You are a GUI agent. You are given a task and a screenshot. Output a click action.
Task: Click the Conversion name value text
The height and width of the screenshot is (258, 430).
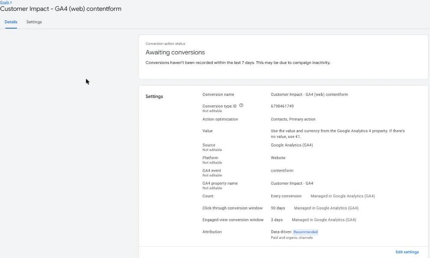pyautogui.click(x=309, y=95)
